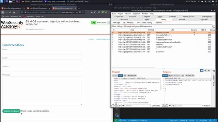
Task: Click the padlock site security icon
Action: click(x=25, y=12)
